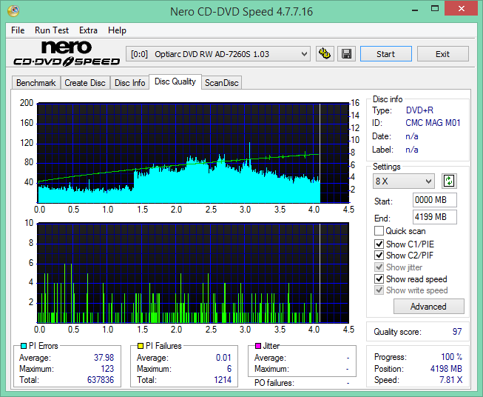Open the drive selection dropdown
Screen dimensions: 483x397
point(218,54)
